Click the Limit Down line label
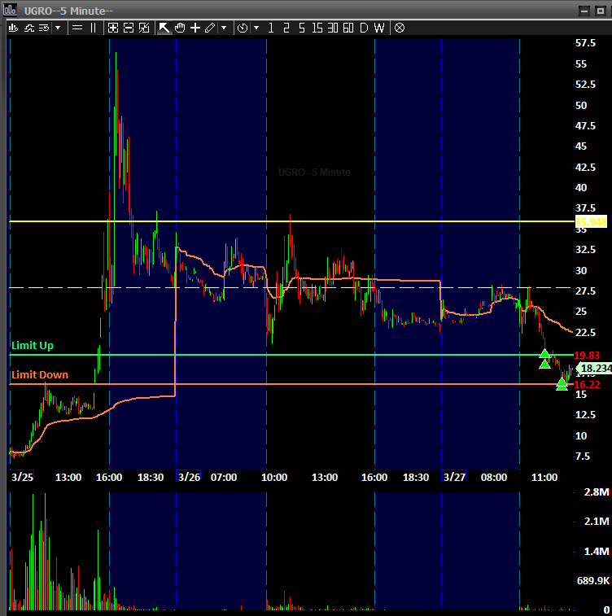This screenshot has height=616, width=612. (x=40, y=374)
